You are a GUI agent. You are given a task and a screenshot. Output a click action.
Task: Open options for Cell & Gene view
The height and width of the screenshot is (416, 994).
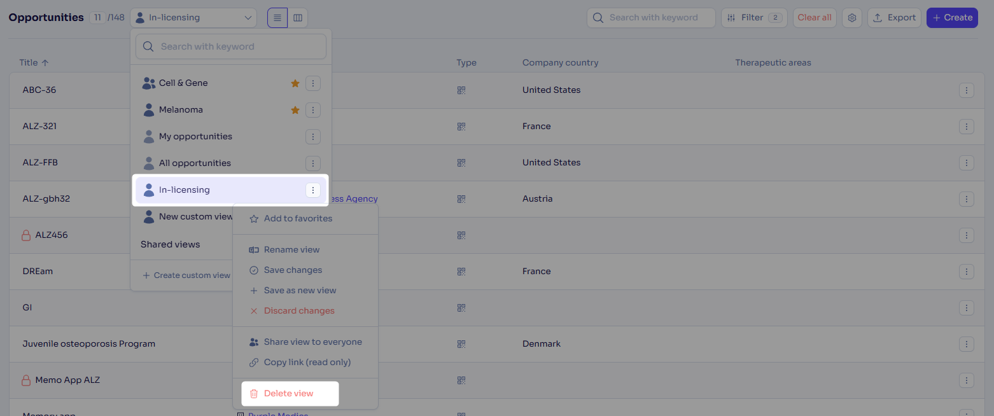pos(313,83)
